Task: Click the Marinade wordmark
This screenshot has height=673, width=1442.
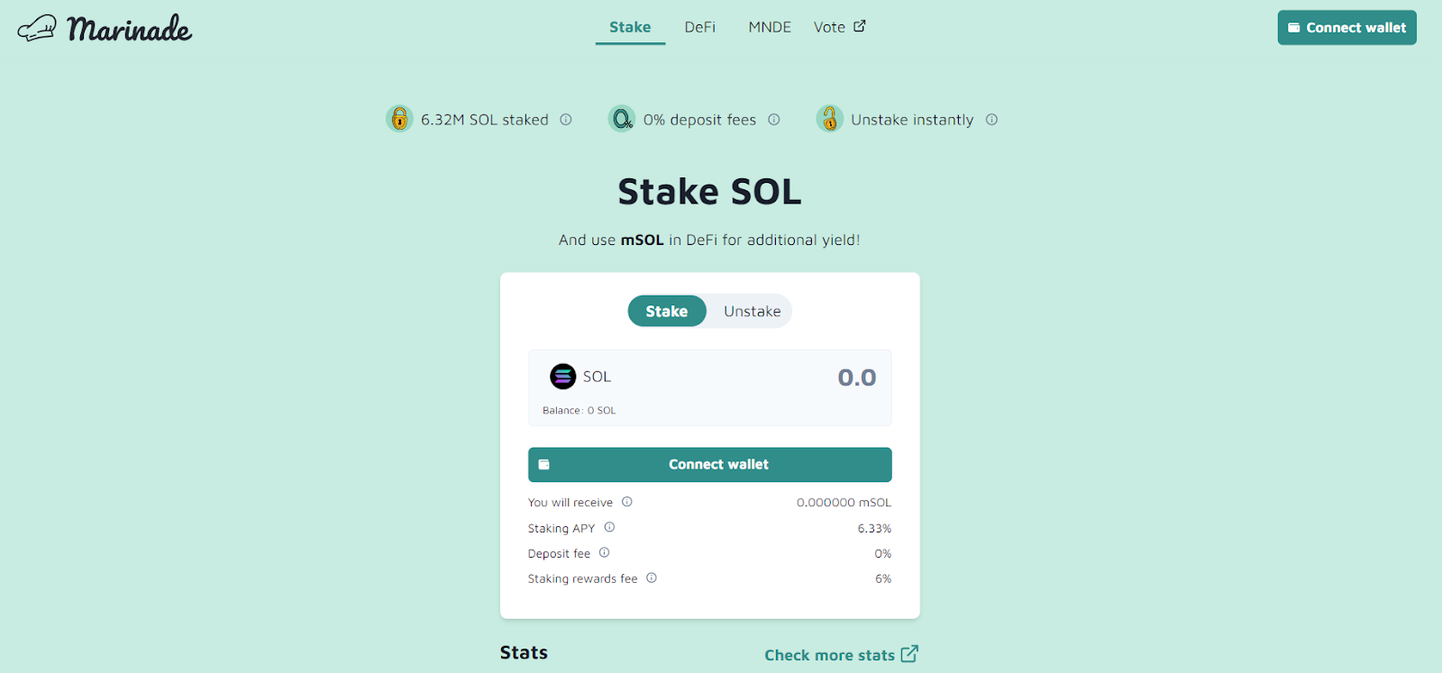Action: click(130, 29)
